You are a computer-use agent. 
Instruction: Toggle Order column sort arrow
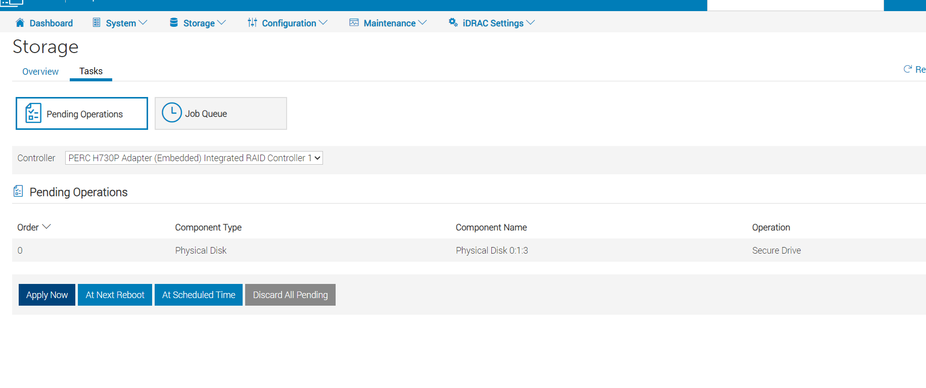coord(47,227)
